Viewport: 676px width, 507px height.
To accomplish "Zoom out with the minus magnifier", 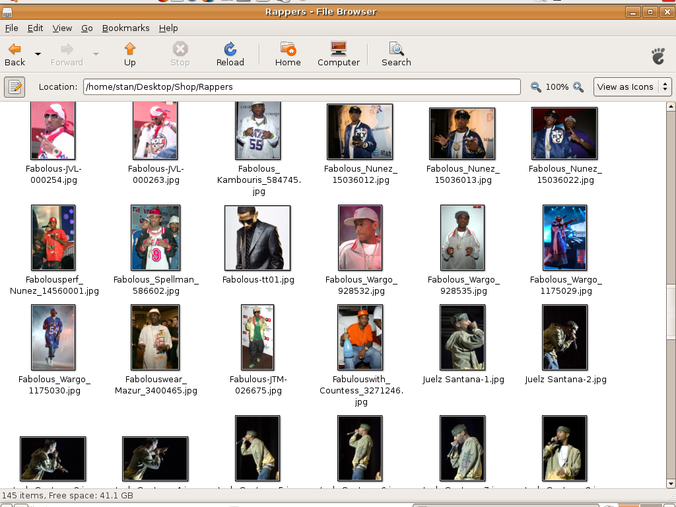I will (536, 87).
